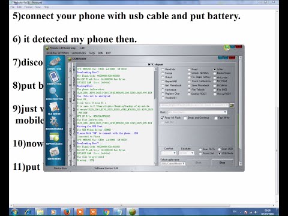Choose the Scan USB radio option
Viewport: 288px width, 216px height.
click(x=220, y=149)
